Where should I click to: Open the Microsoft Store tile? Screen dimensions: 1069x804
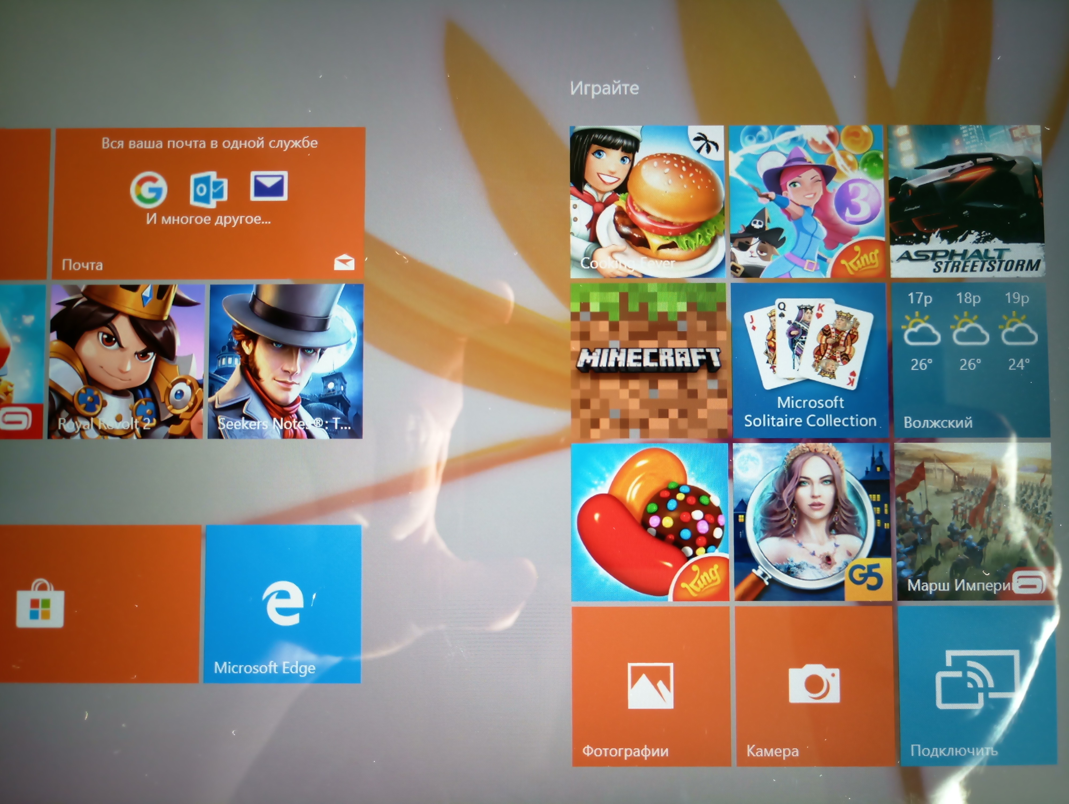click(99, 604)
